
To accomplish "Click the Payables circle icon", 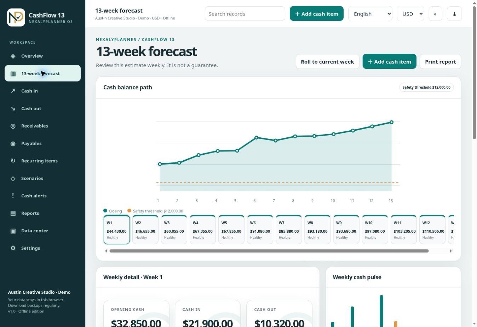I will (13, 144).
